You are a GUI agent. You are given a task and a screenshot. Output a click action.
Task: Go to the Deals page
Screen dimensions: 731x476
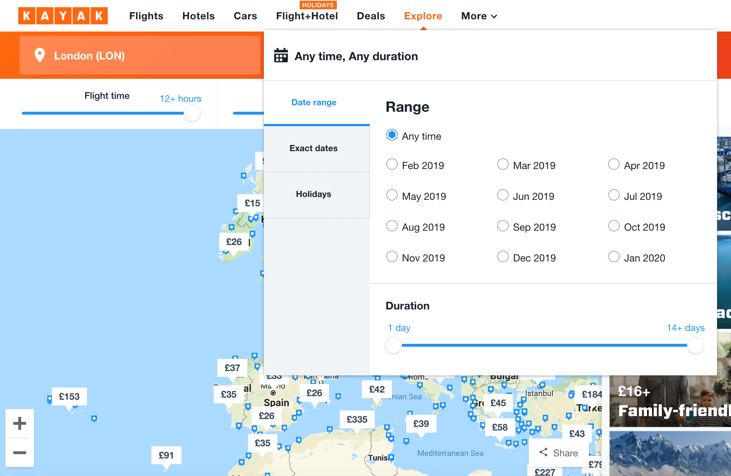coord(371,16)
